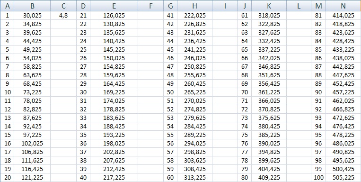The width and height of the screenshot is (361, 182).
Task: Click the cell with value 183,625
Action: click(114, 118)
